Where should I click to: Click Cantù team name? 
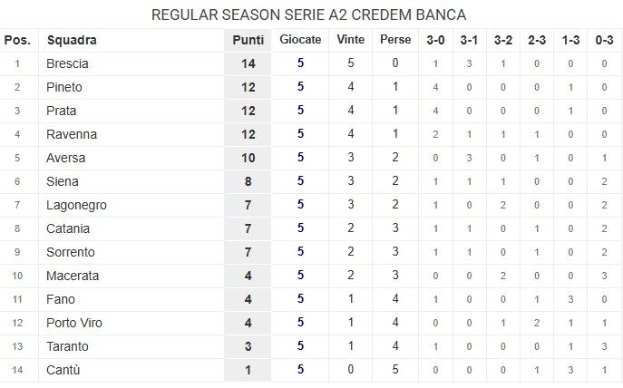coord(63,370)
